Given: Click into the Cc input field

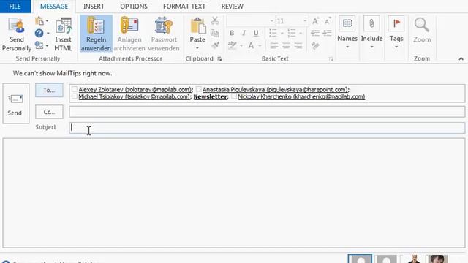Looking at the screenshot, I should pyautogui.click(x=267, y=112).
